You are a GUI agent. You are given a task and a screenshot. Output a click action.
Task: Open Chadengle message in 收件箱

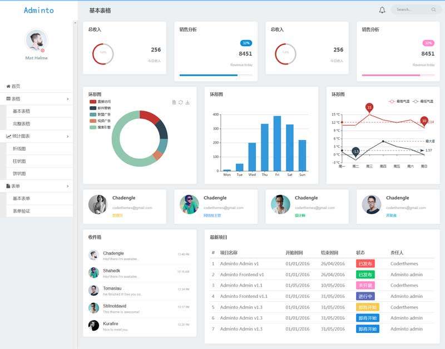139,256
